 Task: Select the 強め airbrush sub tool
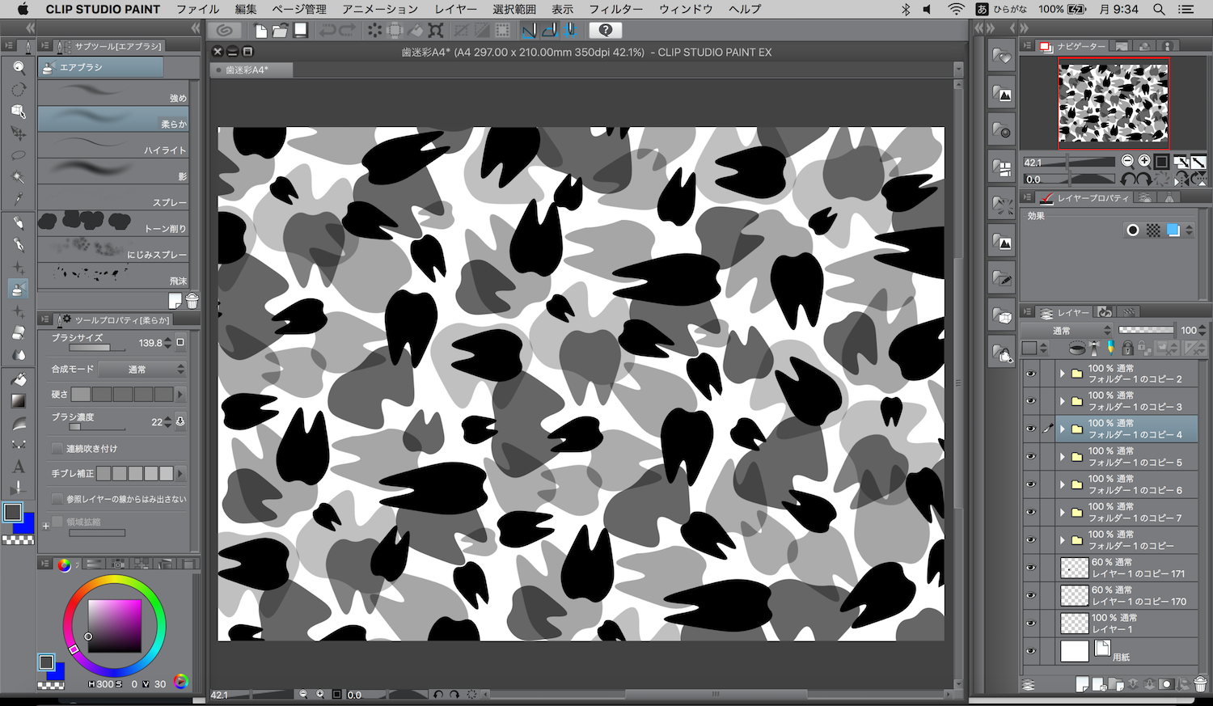(x=113, y=92)
